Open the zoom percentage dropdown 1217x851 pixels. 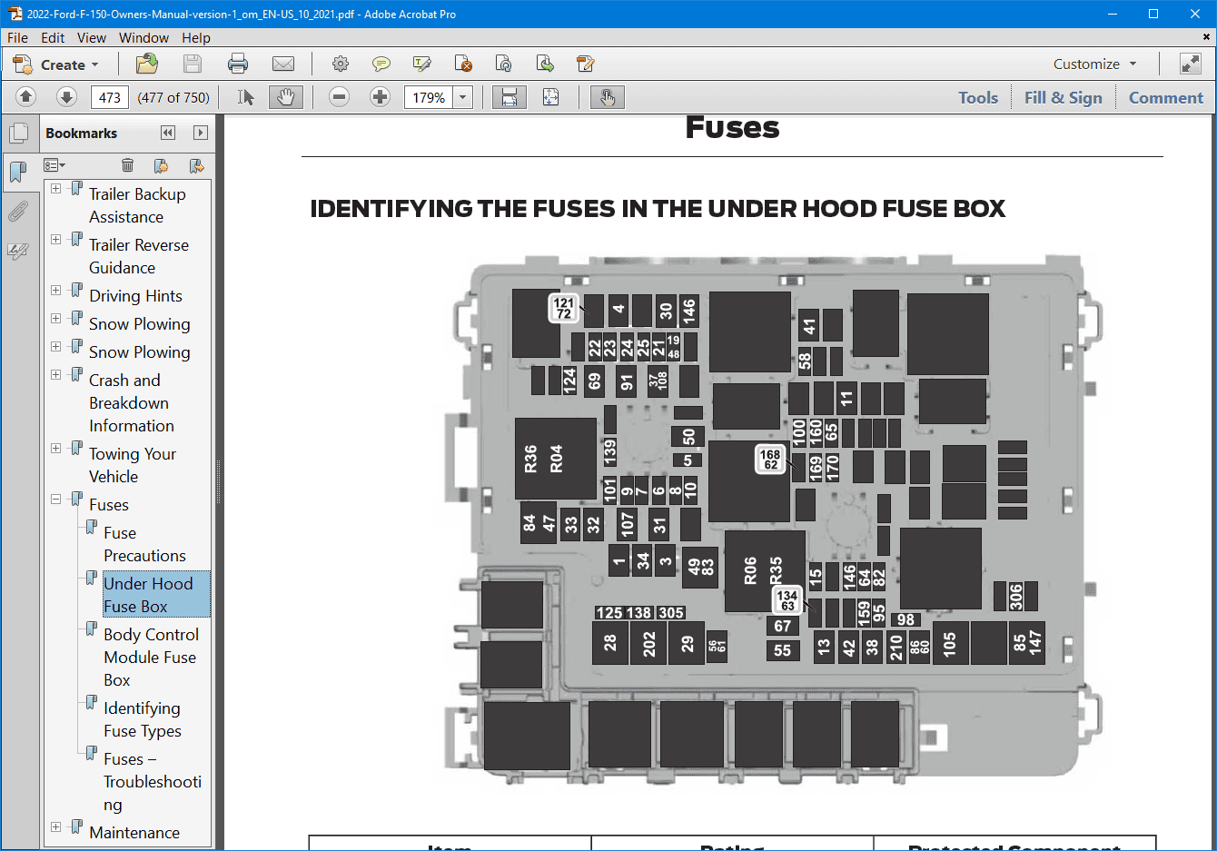point(462,96)
